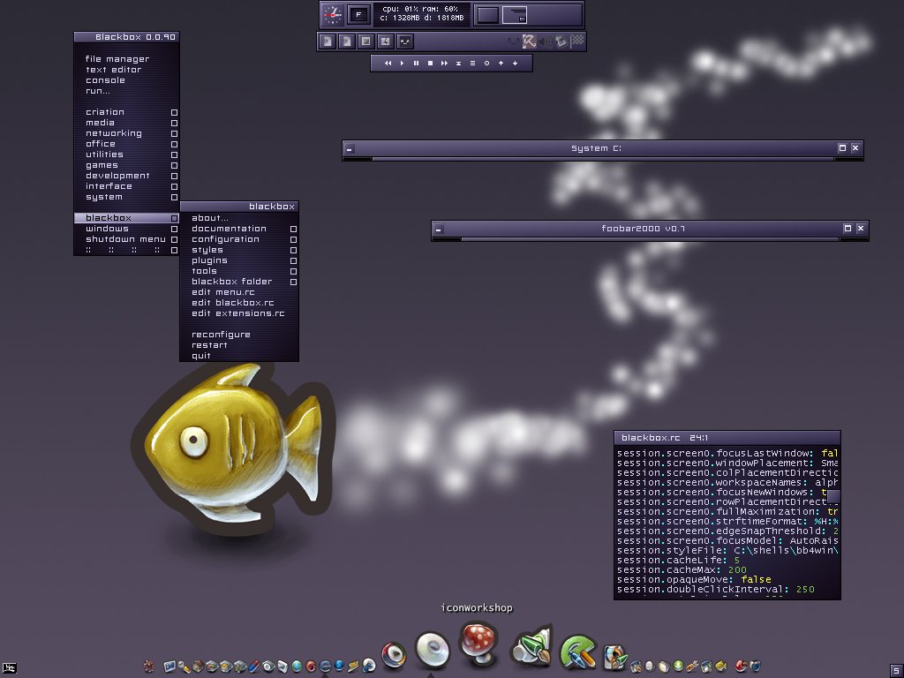904x678 pixels.
Task: Open about... in the blackbox submenu
Action: 210,218
